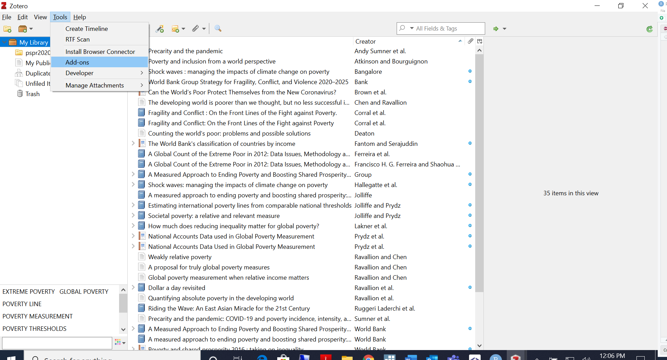Open the Add Attachment dropdown arrow
The image size is (667, 360).
click(x=204, y=29)
